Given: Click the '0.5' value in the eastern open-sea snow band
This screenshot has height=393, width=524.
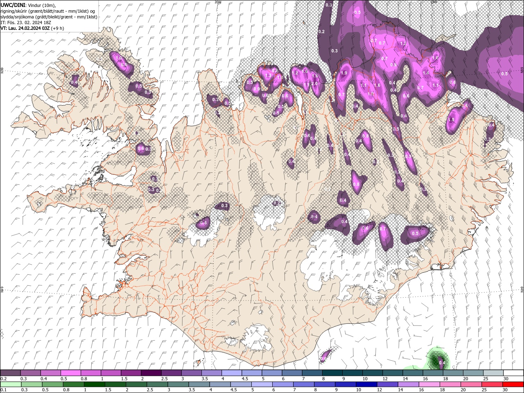Looking at the screenshot, I should pyautogui.click(x=504, y=74).
